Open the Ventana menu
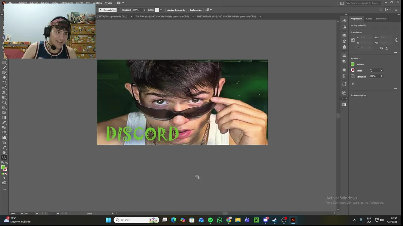Image resolution: width=403 pixels, height=226 pixels. (x=97, y=3)
